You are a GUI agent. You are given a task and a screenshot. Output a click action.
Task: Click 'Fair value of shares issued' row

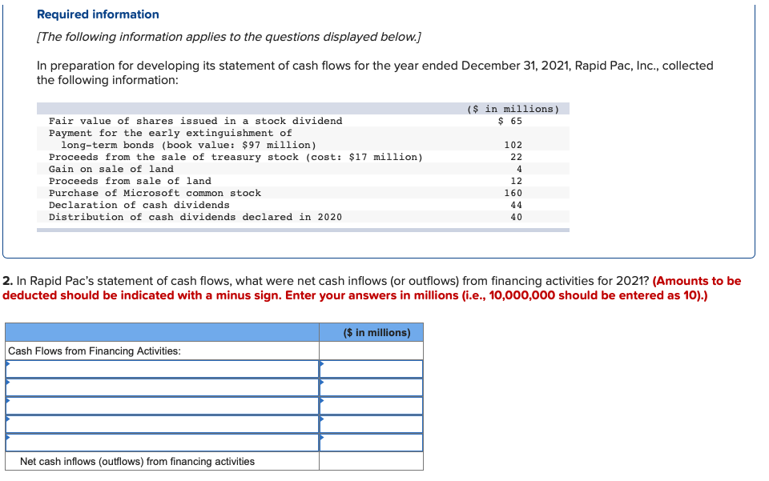point(303,121)
